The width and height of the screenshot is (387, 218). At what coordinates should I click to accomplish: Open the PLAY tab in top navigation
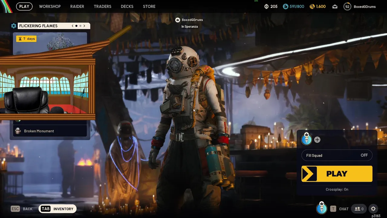click(24, 6)
